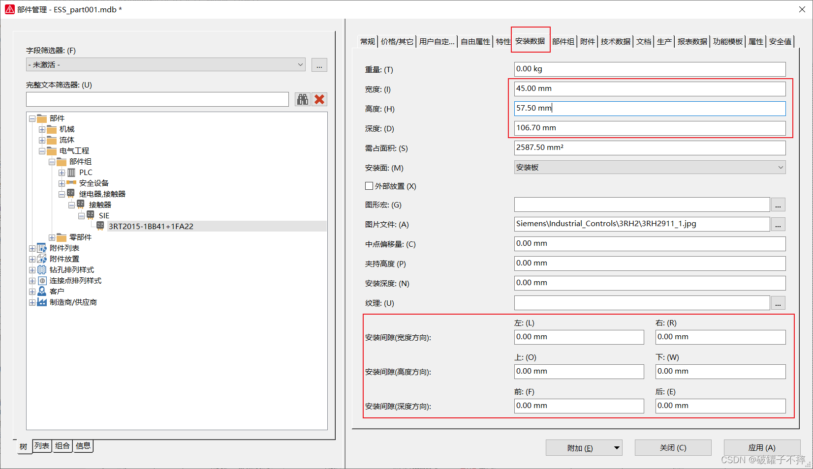Collapse the 电气工程 folder node

[42, 151]
